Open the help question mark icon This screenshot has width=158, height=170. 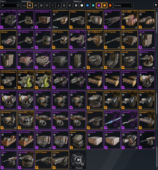tap(18, 5)
